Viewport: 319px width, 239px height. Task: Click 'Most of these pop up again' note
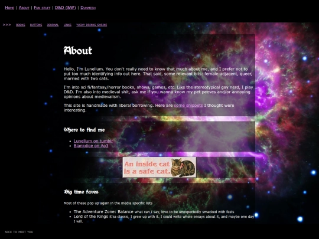[108, 203]
